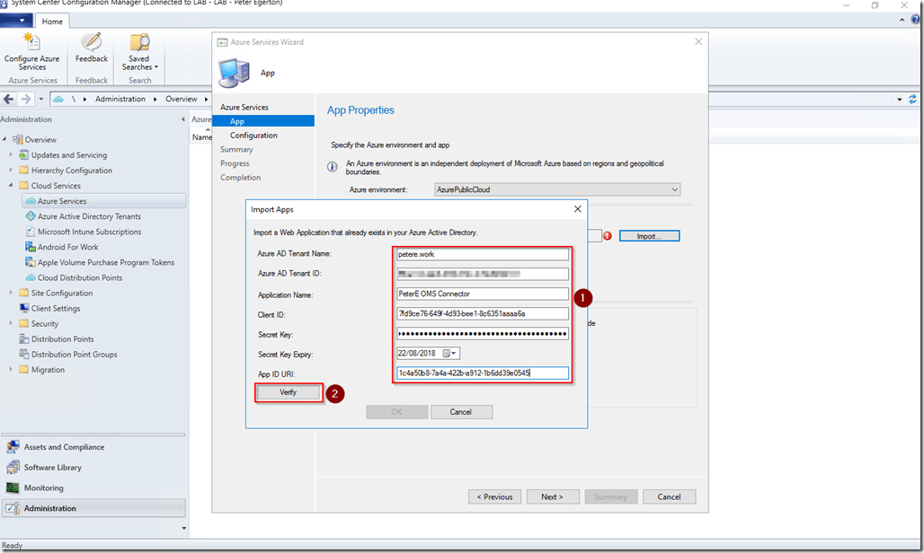Screen dimensions: 924x553
Task: Open Android For Work node
Action: [x=67, y=247]
